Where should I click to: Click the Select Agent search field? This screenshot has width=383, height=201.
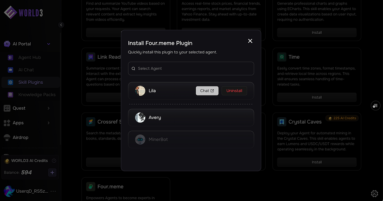tap(191, 68)
